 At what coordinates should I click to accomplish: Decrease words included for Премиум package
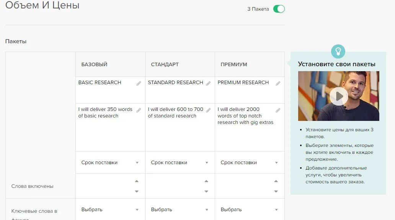tap(276, 192)
